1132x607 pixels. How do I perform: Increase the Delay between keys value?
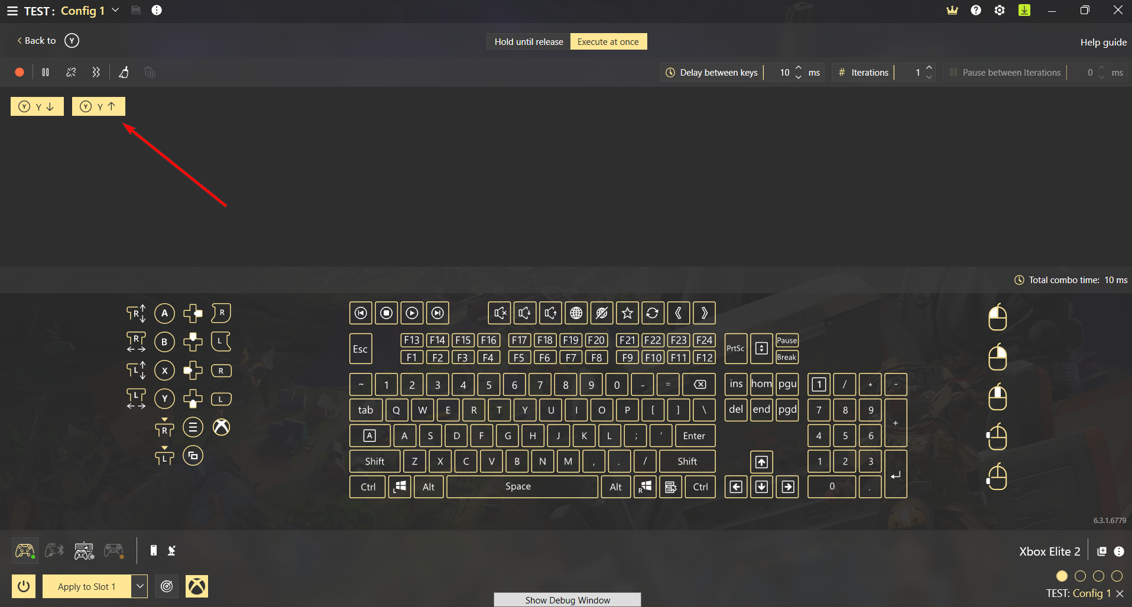[x=799, y=67]
